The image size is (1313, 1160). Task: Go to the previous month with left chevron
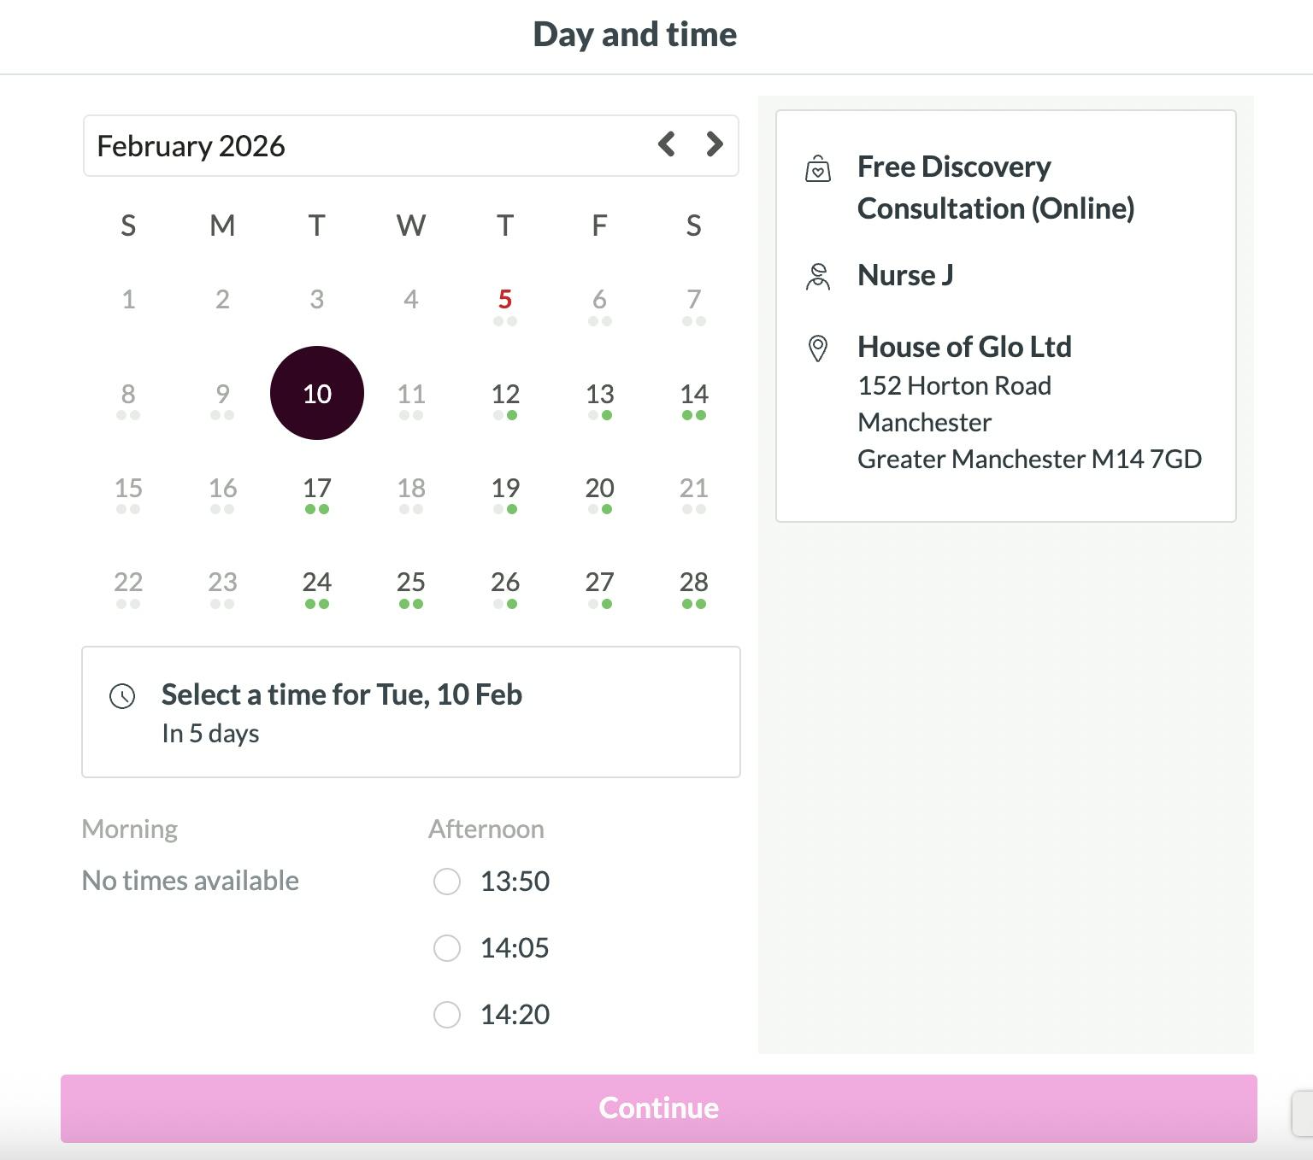click(x=667, y=144)
